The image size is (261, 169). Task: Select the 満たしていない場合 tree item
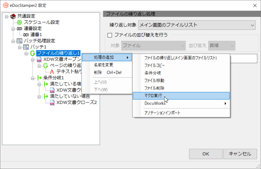(x=70, y=96)
